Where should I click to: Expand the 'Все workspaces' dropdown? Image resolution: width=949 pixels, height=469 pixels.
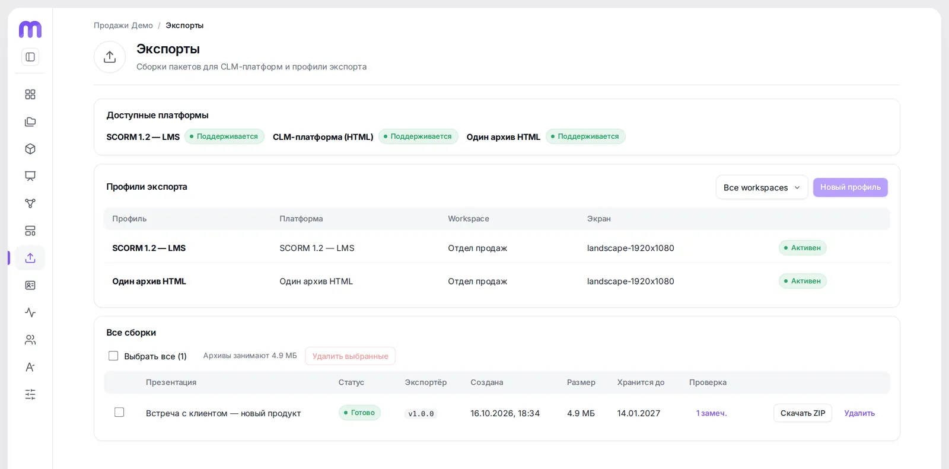(762, 187)
